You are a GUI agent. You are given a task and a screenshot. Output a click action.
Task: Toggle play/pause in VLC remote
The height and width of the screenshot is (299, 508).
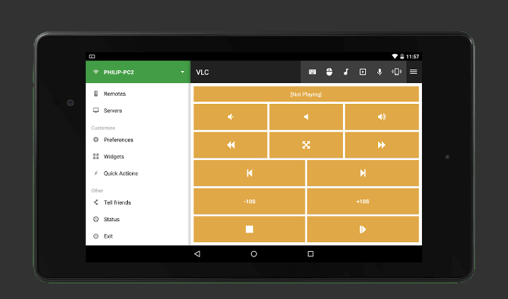(362, 229)
